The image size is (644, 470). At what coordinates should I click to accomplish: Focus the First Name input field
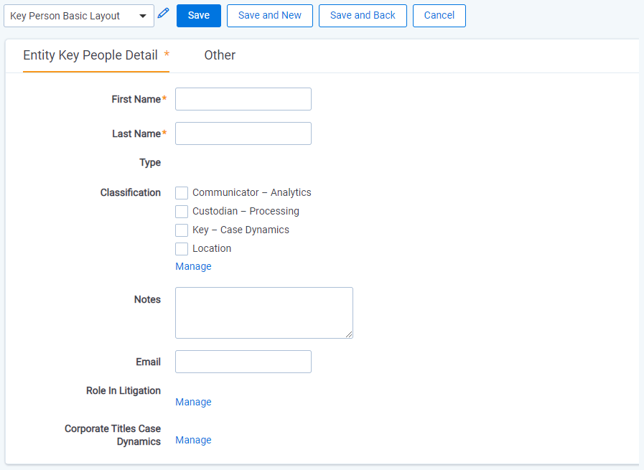(x=243, y=99)
